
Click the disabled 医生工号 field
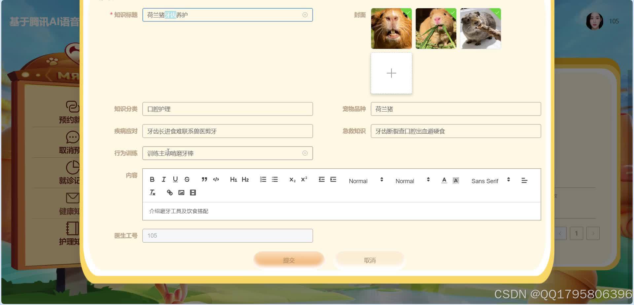click(x=228, y=236)
